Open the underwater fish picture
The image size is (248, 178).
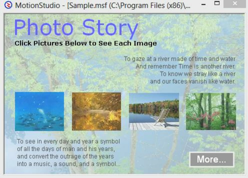pos(39,111)
